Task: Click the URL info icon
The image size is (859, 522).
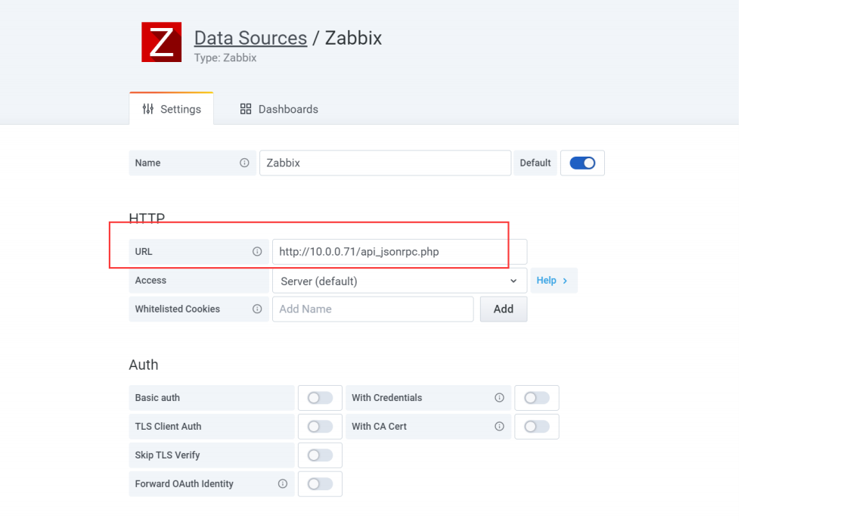Action: 257,252
